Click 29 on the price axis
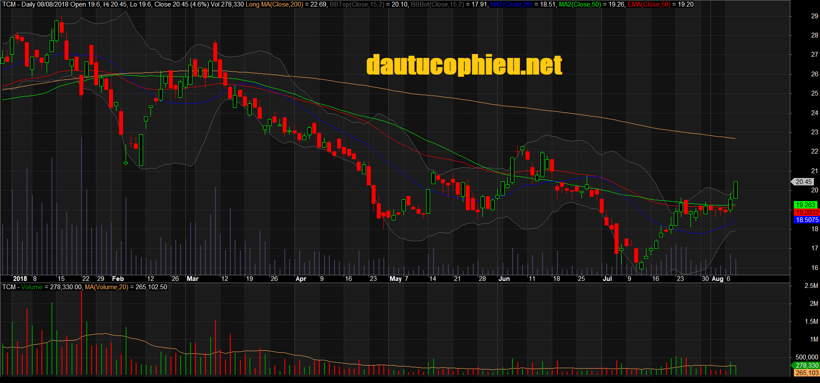The height and width of the screenshot is (383, 820). coord(814,16)
